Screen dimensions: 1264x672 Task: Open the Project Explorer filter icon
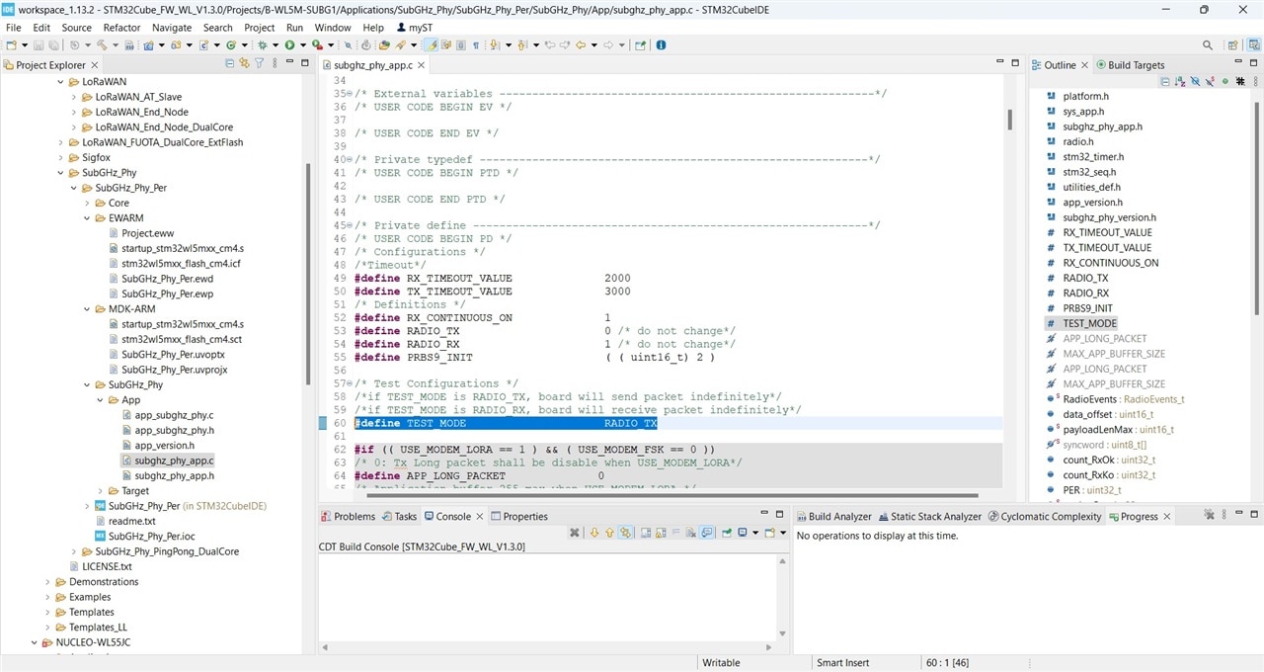[x=260, y=64]
